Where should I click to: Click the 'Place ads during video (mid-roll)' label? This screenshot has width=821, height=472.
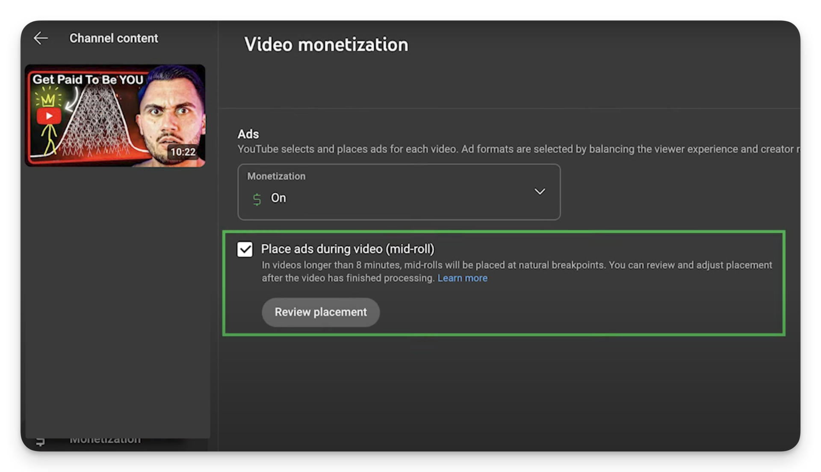(x=347, y=249)
